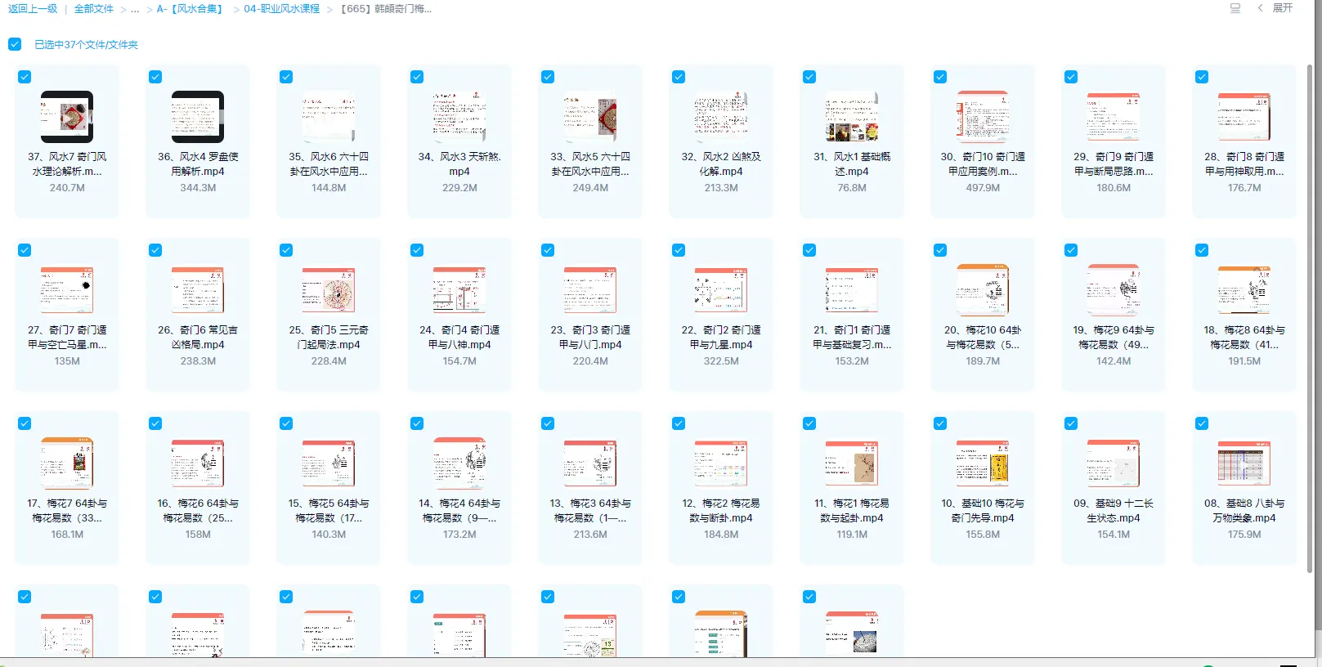1322x667 pixels.
Task: Uncheck file 31、风水1 基础概述
Action: (809, 77)
